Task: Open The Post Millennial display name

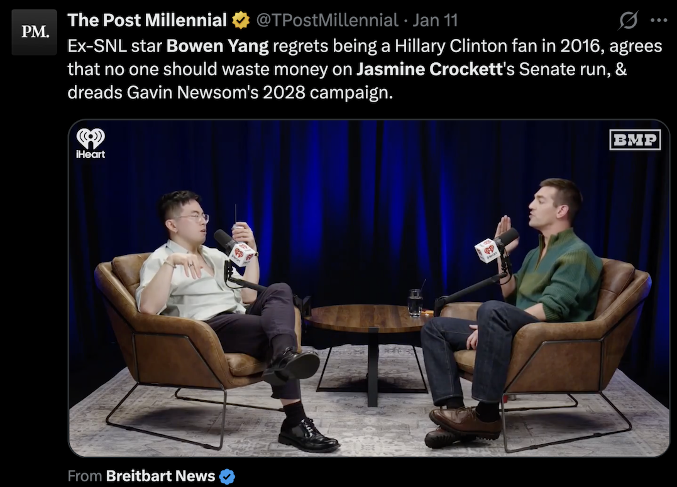Action: pos(147,20)
